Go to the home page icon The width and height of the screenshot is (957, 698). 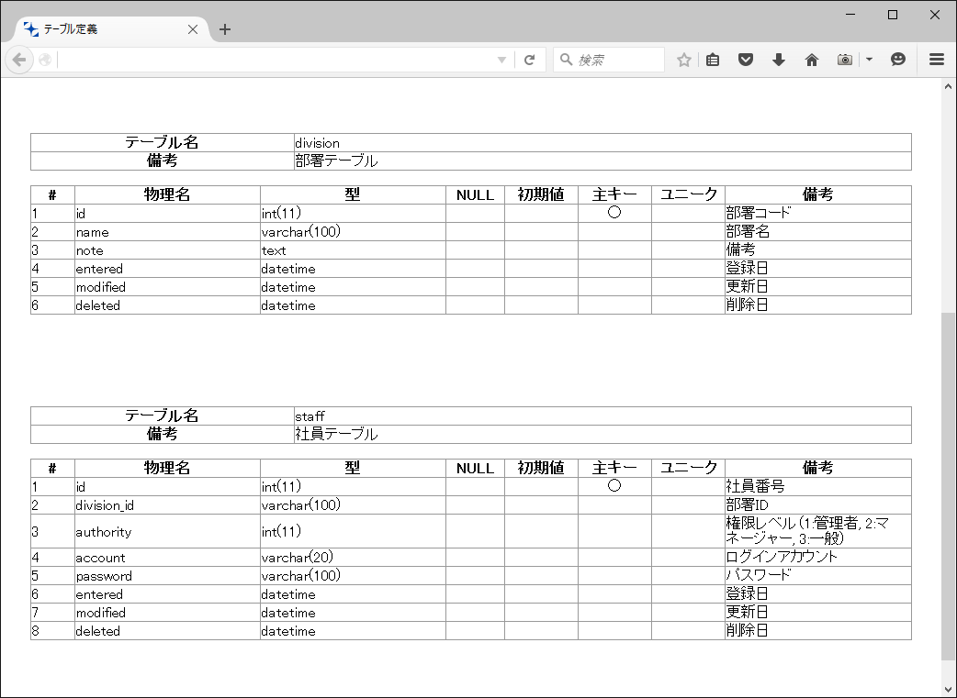coord(811,60)
